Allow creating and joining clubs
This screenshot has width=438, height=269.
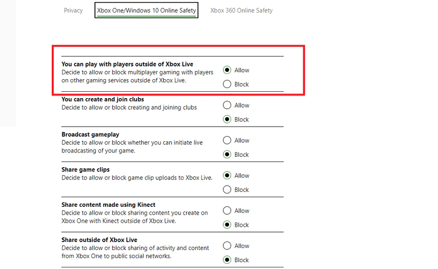pos(227,105)
